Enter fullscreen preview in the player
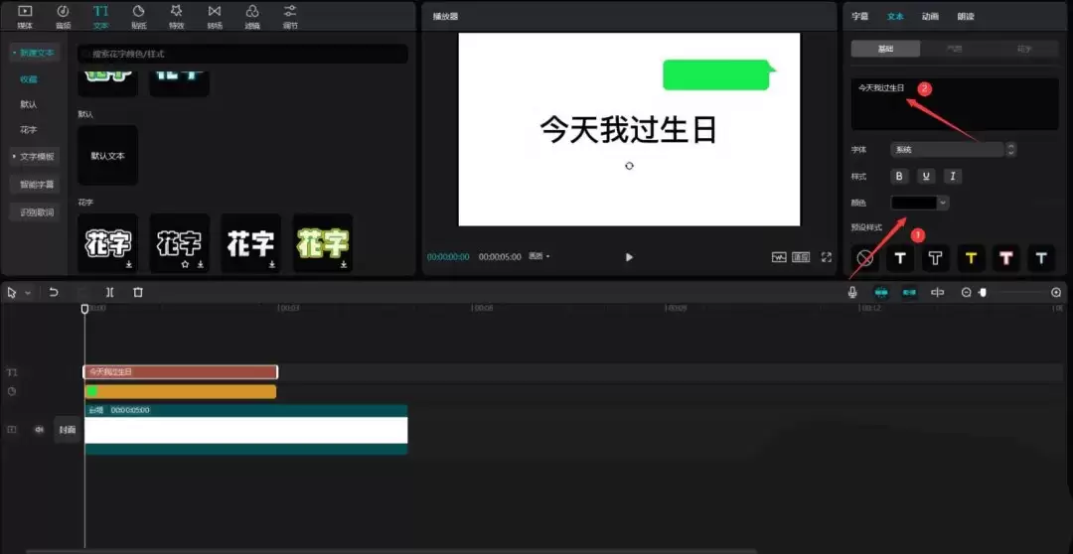The width and height of the screenshot is (1073, 554). [826, 257]
